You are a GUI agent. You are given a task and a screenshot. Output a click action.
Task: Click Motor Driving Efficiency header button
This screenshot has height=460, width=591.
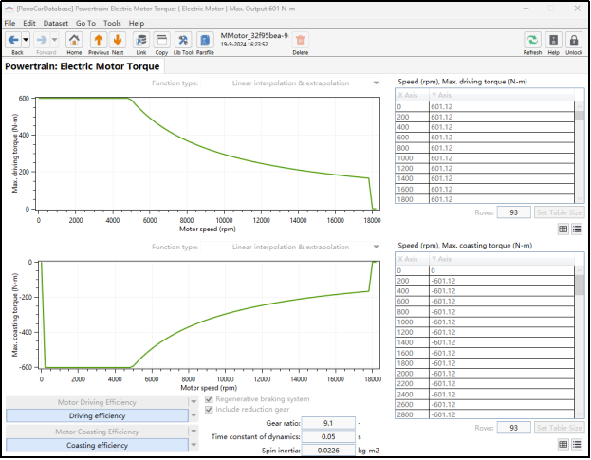(x=97, y=402)
